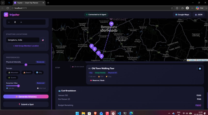The height and width of the screenshot is (115, 208).
Task: Open browser favorites icon
Action: click(182, 8)
